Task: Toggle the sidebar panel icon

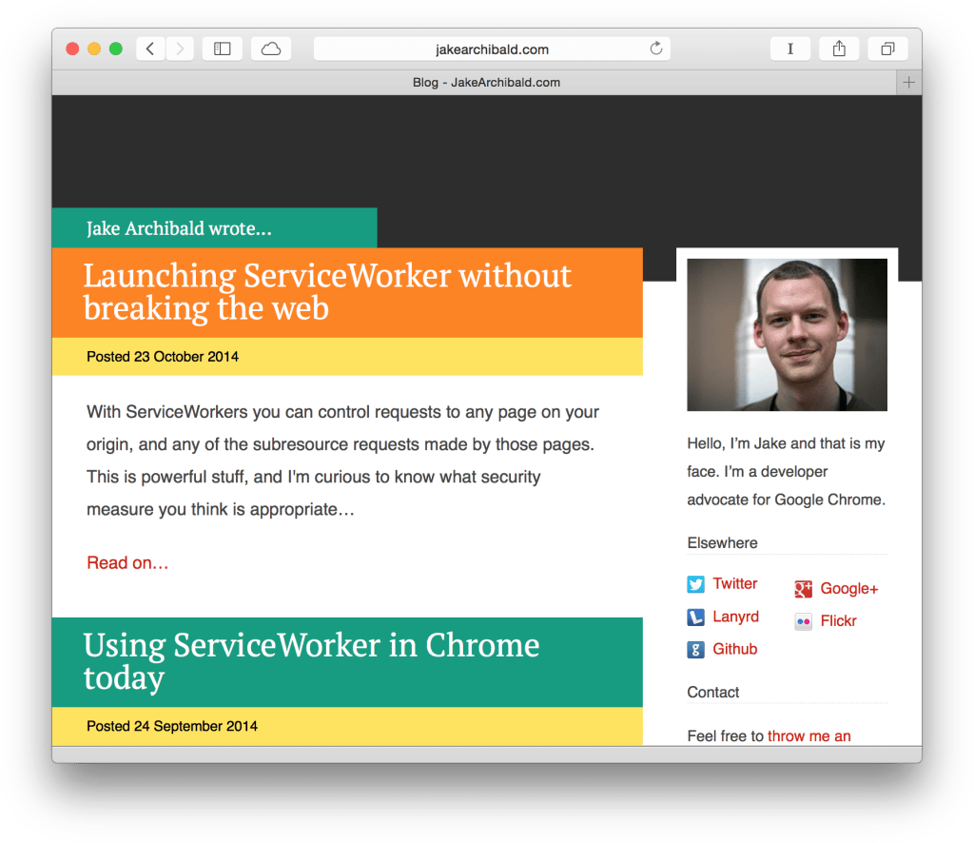Action: tap(223, 49)
